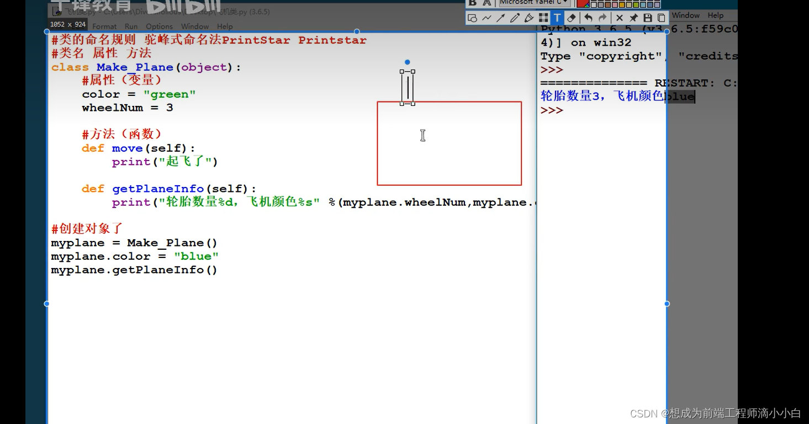The image size is (809, 424).
Task: Click the myplane.color = "blue" line
Action: [135, 256]
